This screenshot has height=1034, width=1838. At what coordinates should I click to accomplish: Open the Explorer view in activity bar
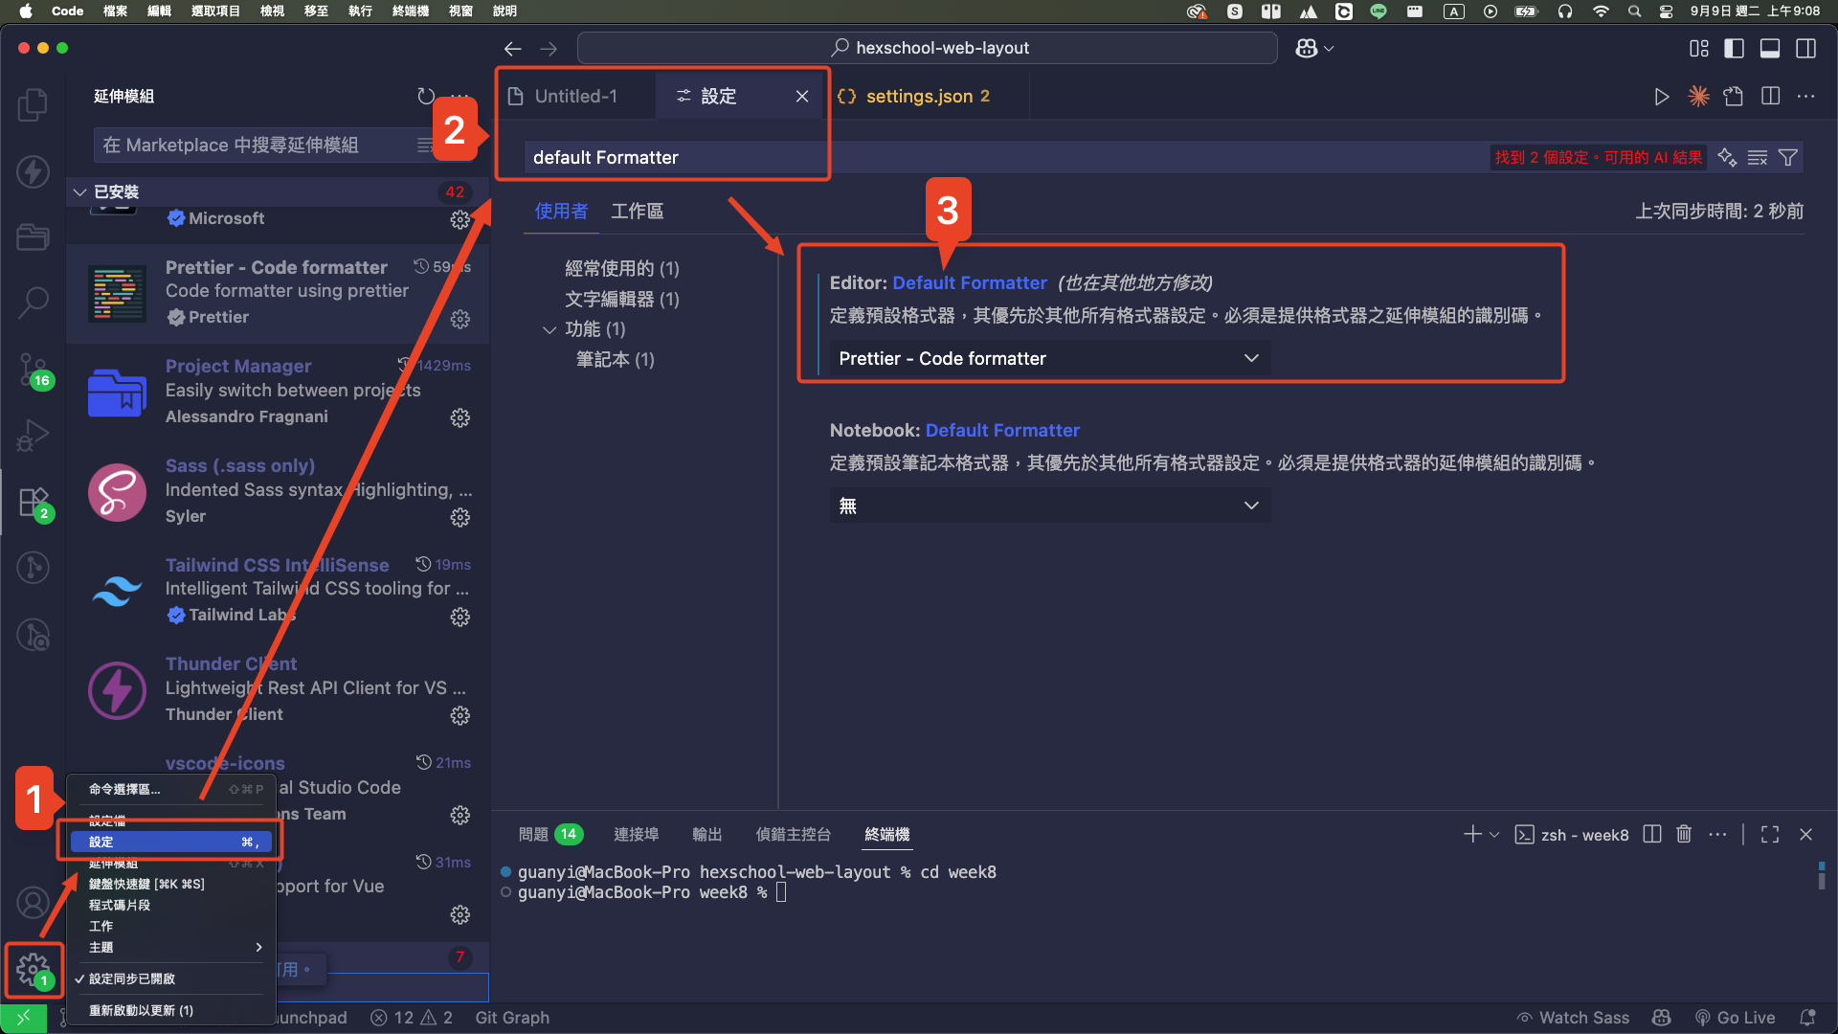tap(33, 104)
